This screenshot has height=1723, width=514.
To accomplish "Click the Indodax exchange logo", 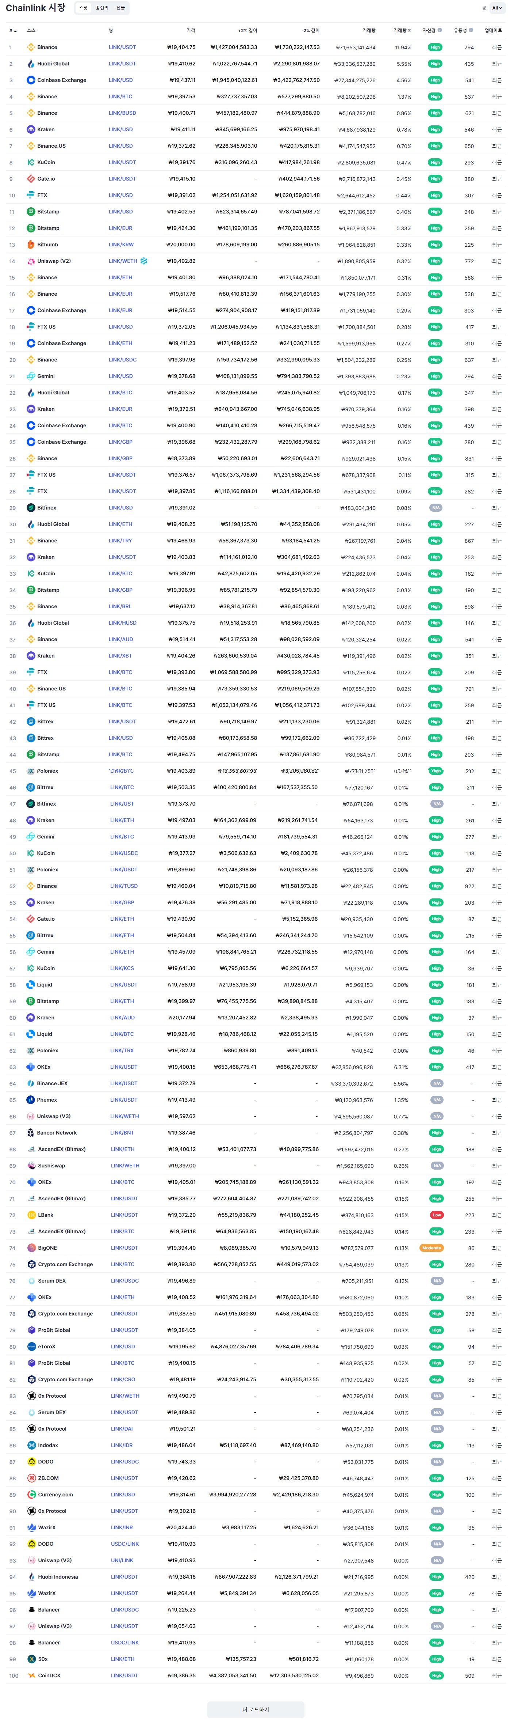I will click(x=31, y=1446).
